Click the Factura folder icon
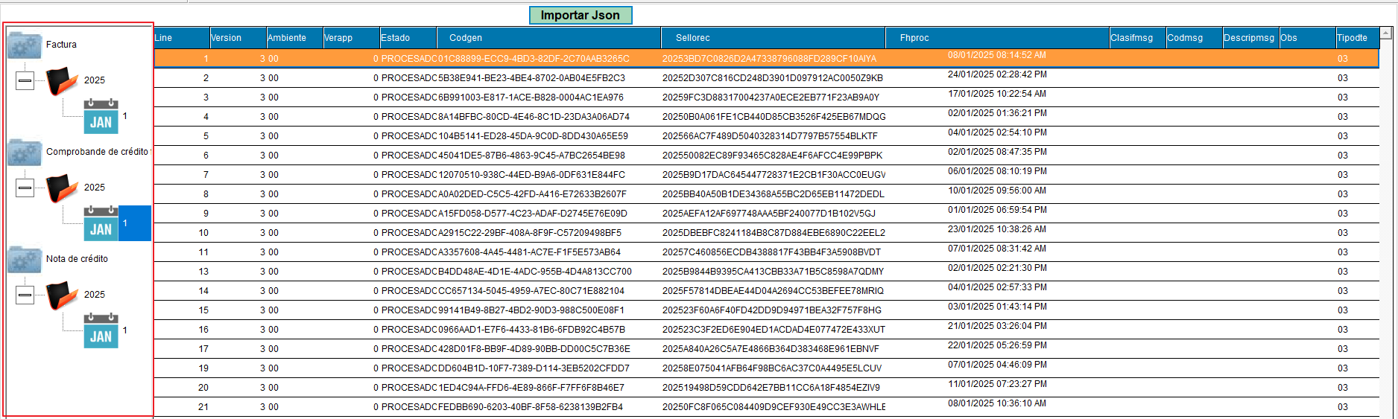The width and height of the screenshot is (1398, 419). [25, 45]
